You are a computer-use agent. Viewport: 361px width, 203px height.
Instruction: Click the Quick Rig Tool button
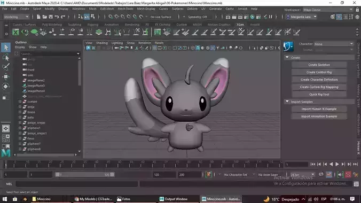click(319, 94)
